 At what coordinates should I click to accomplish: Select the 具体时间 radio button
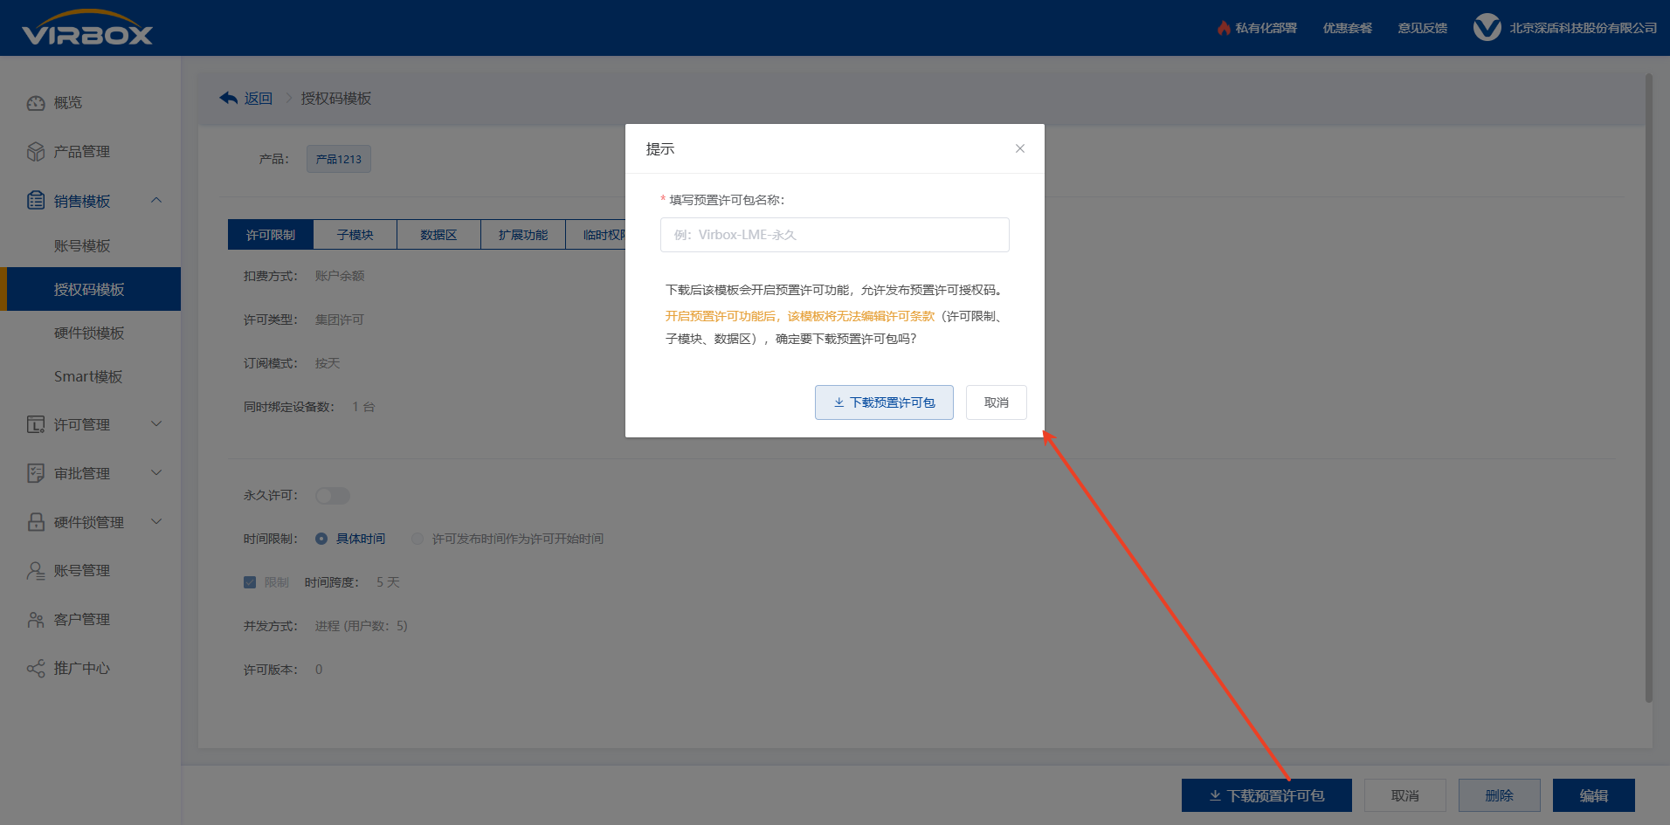point(321,539)
